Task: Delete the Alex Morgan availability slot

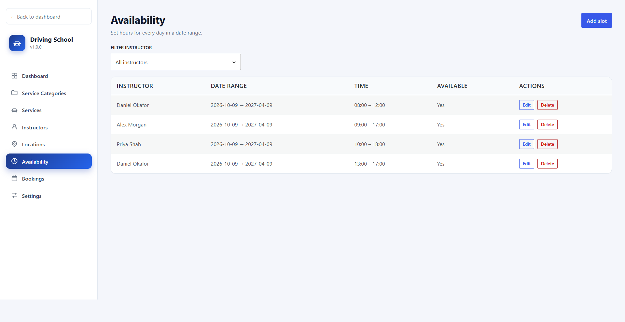Action: [x=548, y=124]
